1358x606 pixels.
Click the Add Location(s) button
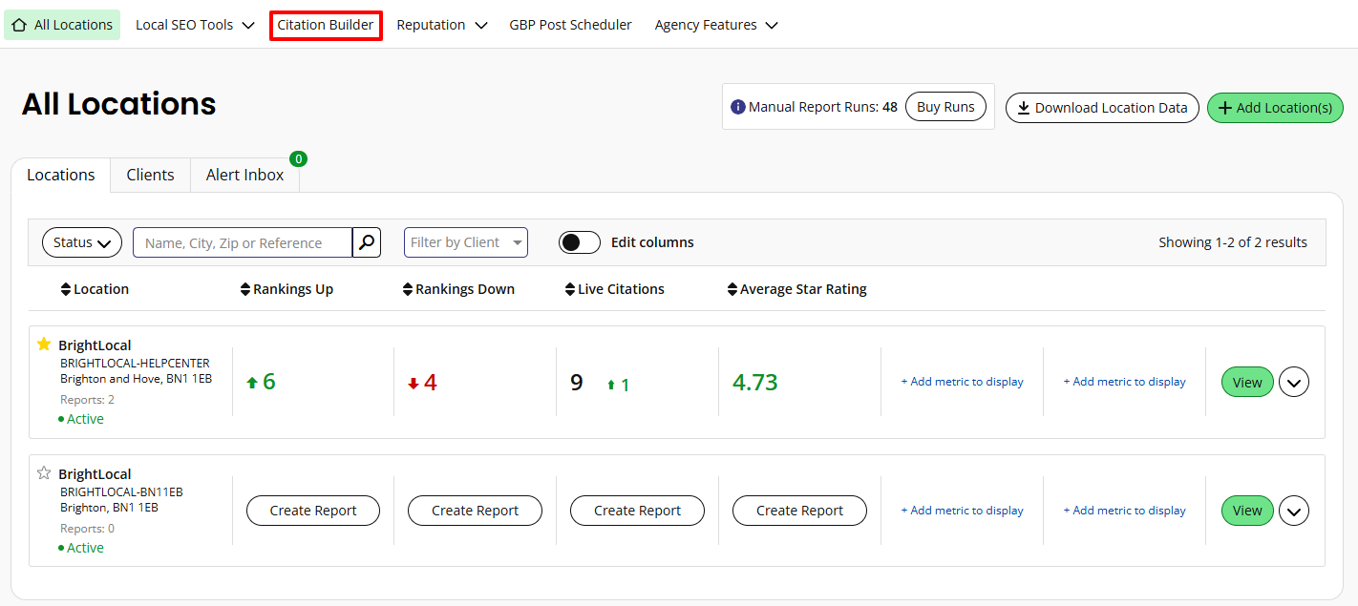pyautogui.click(x=1275, y=108)
